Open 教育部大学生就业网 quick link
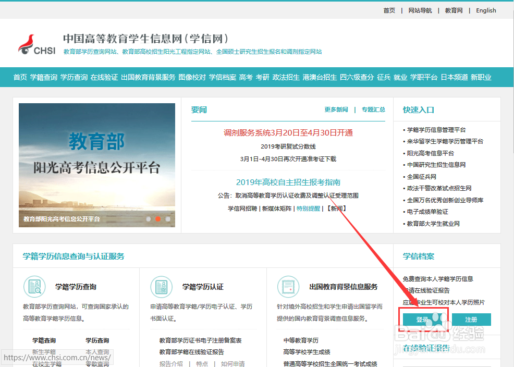This screenshot has width=514, height=367. 433,224
